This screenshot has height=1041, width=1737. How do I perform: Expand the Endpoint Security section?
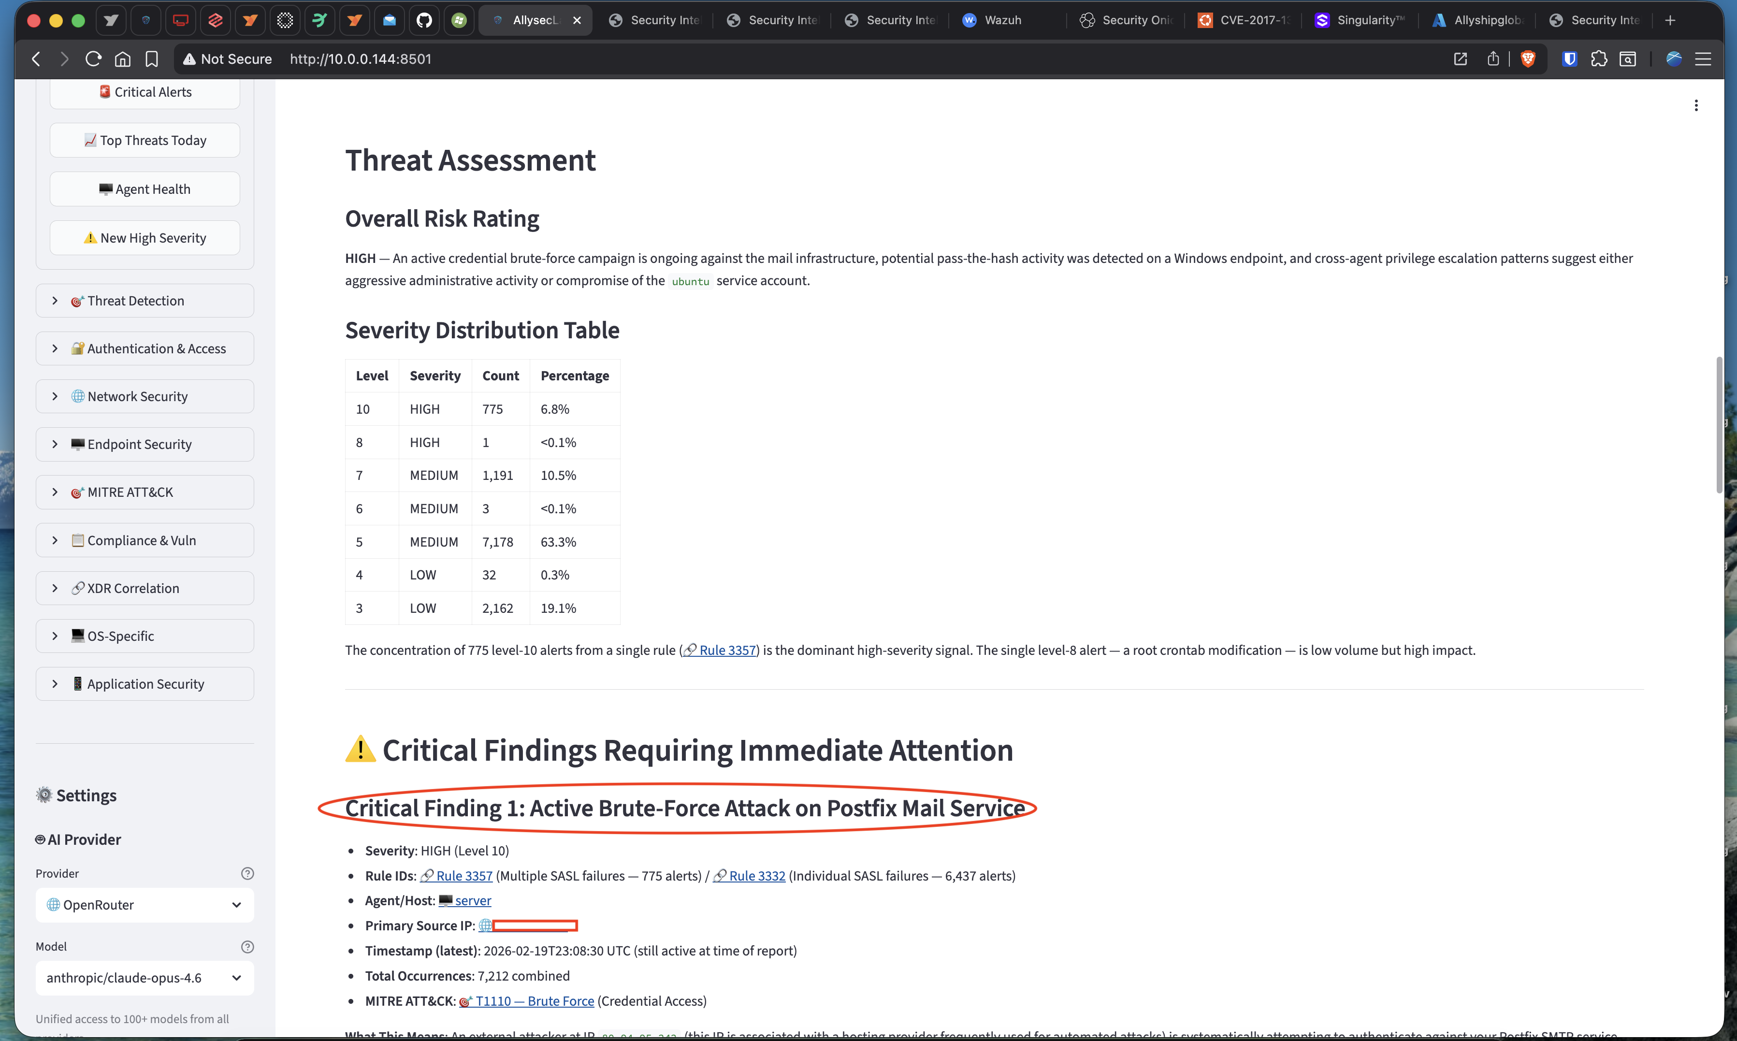point(145,444)
